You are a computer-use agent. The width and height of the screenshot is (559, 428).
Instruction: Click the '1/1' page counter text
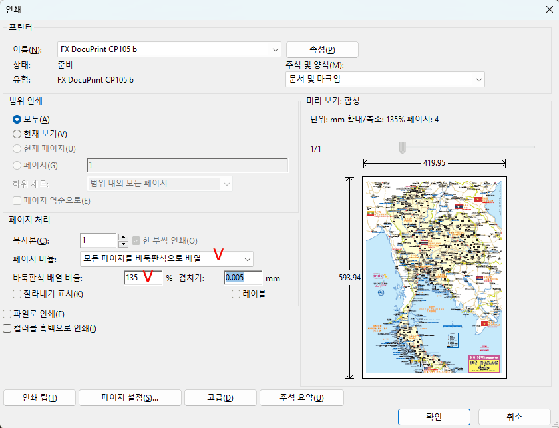315,149
